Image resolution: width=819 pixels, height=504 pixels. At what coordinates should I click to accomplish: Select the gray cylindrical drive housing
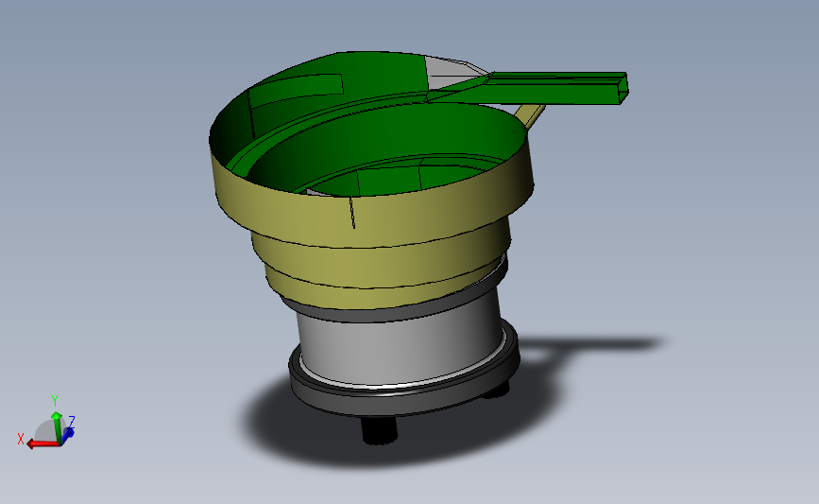click(400, 342)
